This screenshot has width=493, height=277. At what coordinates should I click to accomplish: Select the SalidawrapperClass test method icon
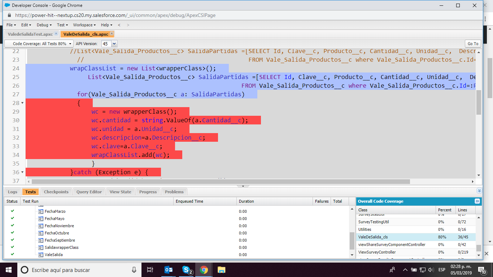[41, 247]
